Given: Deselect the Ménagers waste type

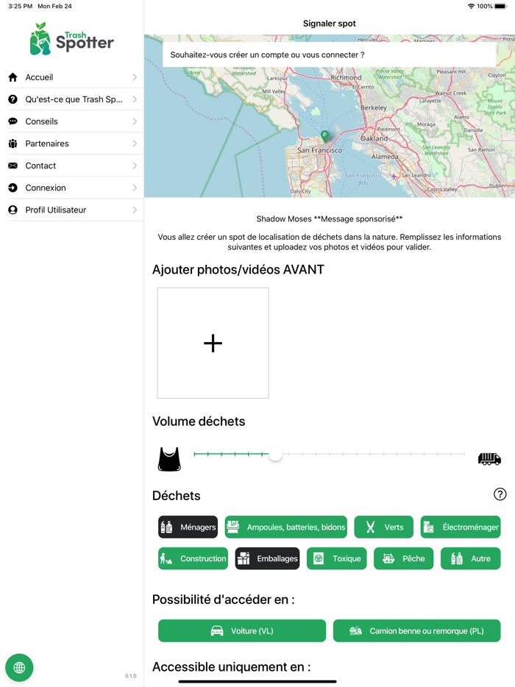Looking at the screenshot, I should 188,527.
